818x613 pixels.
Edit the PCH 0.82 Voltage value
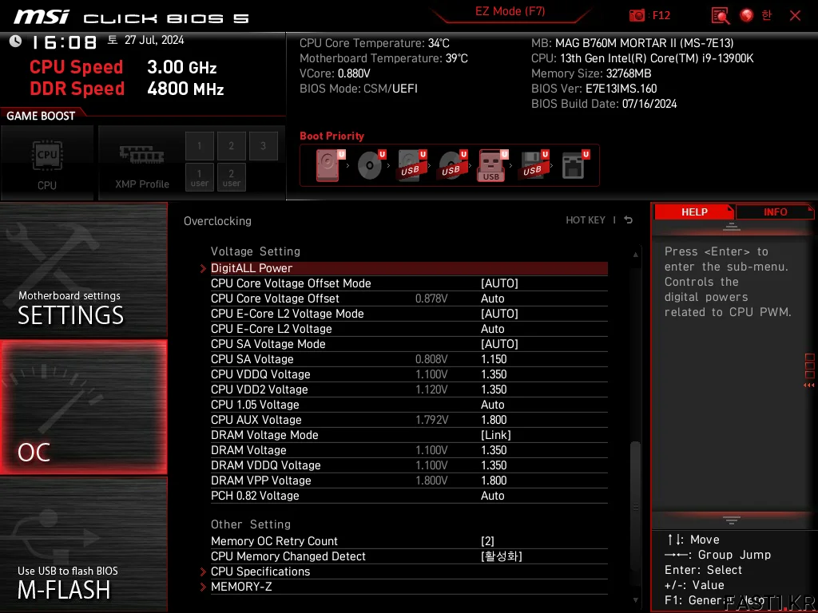click(x=492, y=495)
